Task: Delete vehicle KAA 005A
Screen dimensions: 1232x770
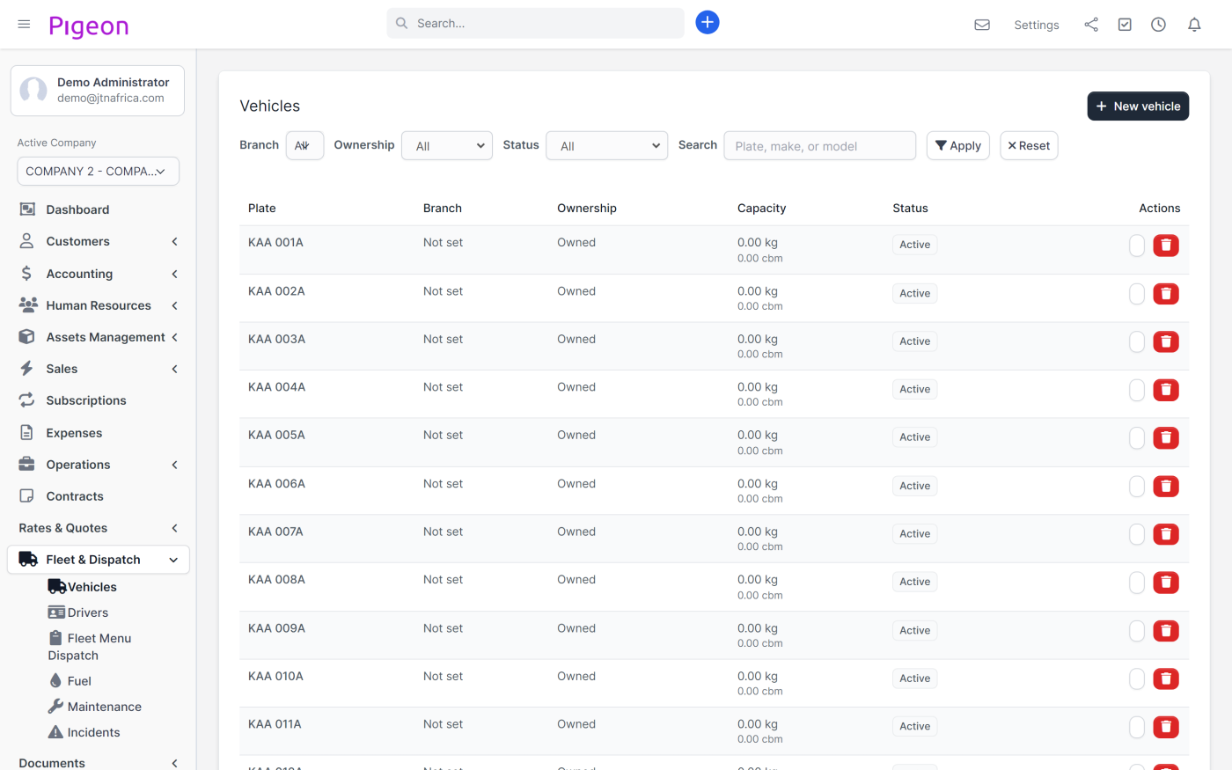Action: click(1166, 437)
